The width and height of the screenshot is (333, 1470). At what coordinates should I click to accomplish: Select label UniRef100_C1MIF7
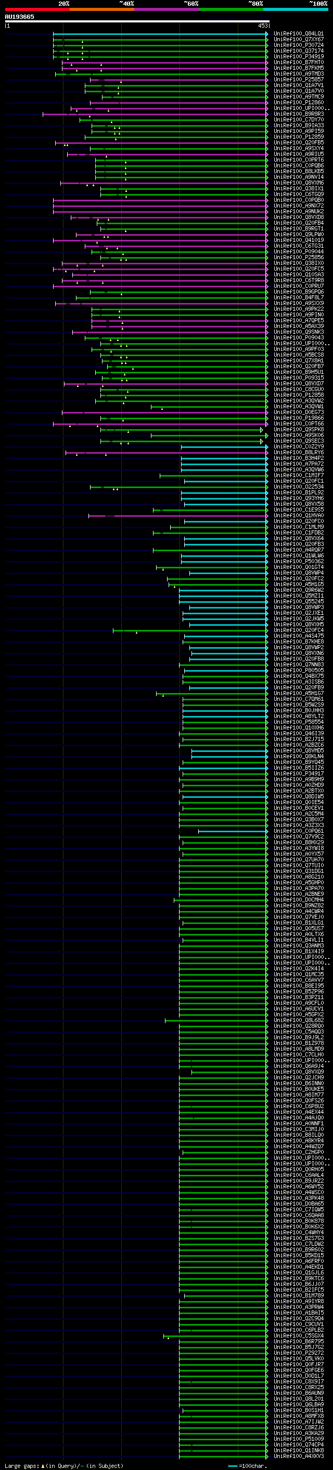(299, 476)
